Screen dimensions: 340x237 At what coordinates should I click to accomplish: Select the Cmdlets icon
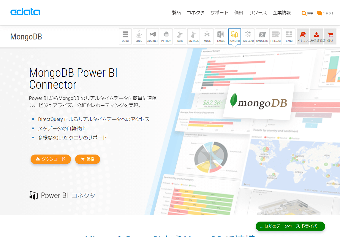[x=262, y=36]
